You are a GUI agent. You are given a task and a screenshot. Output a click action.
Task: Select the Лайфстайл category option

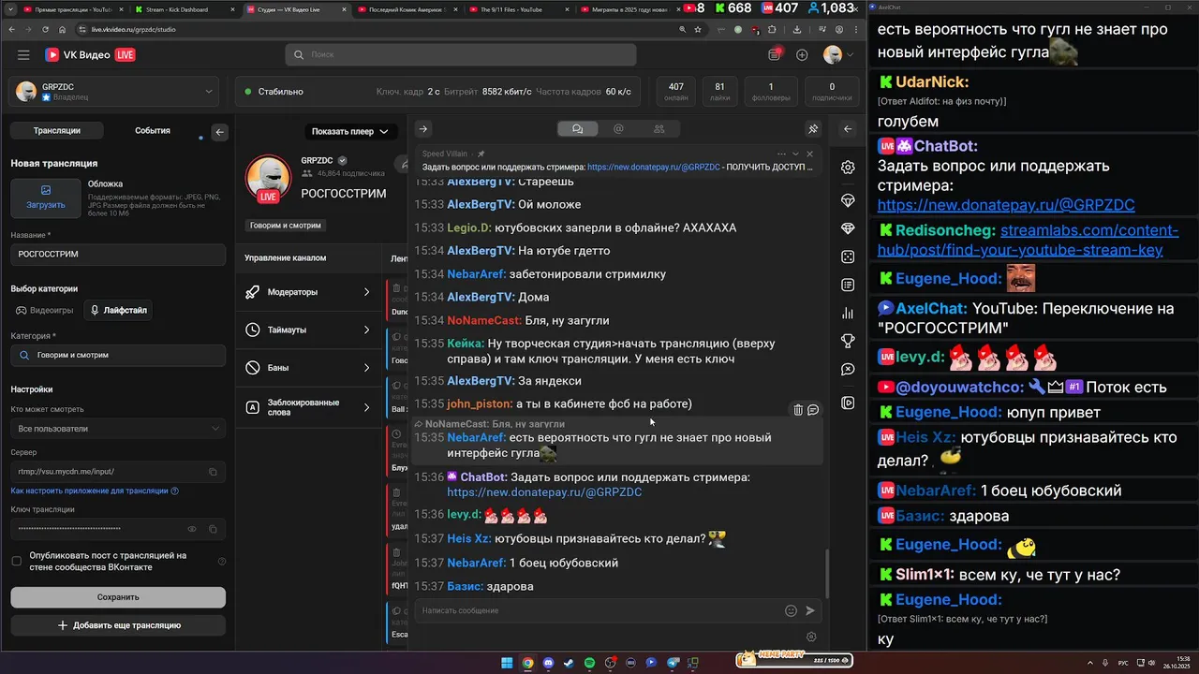point(118,310)
